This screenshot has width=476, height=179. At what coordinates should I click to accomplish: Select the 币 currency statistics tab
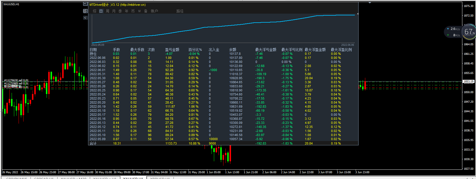[x=133, y=11]
